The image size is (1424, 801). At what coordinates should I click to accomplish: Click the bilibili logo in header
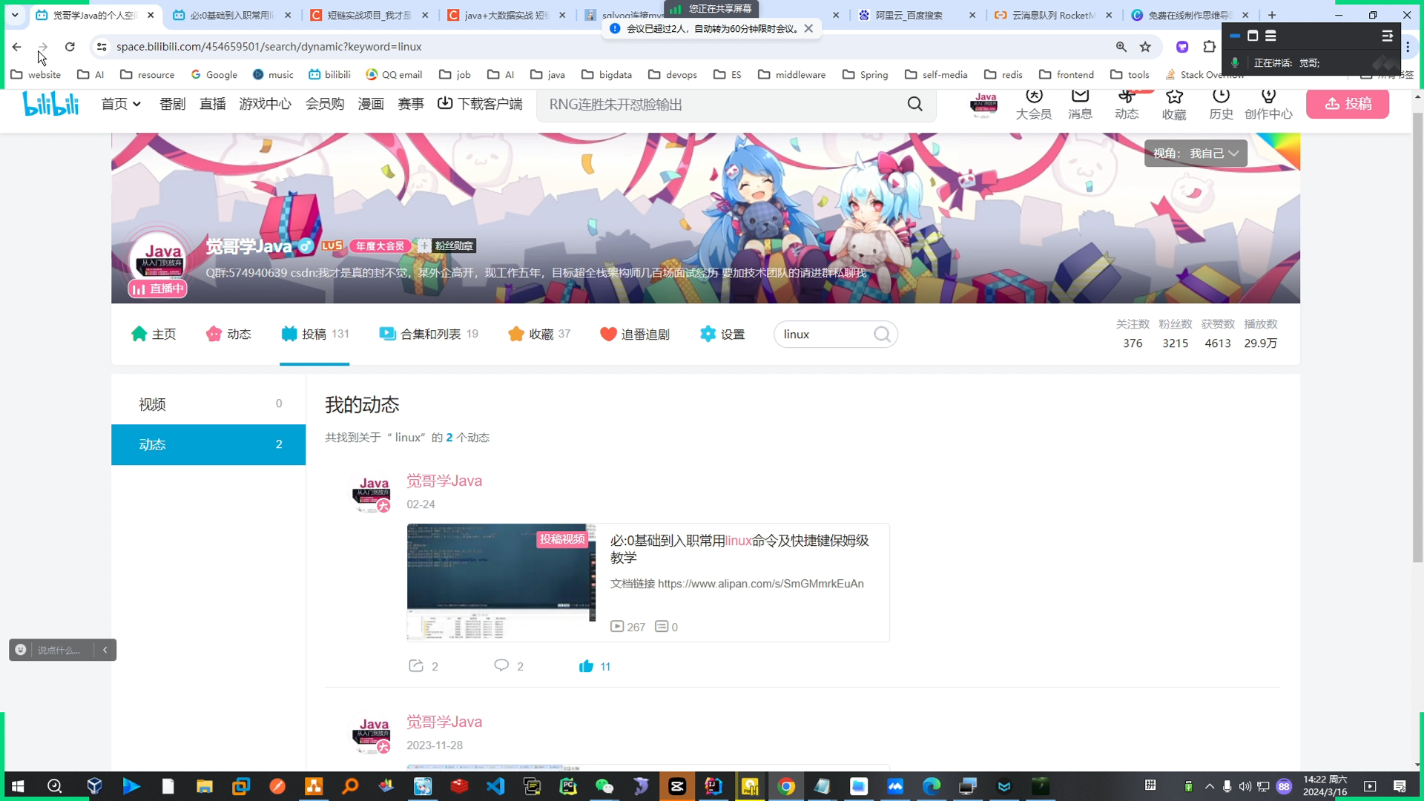point(50,104)
